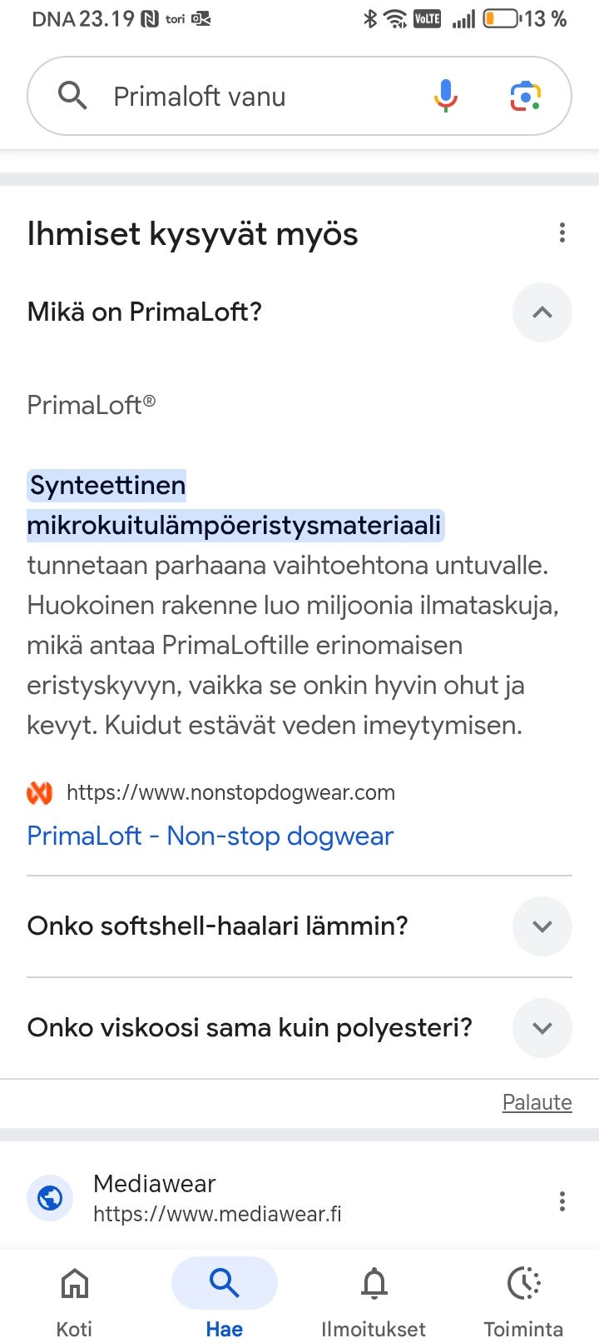Start voice search with microphone icon
The width and height of the screenshot is (599, 1343).
(x=445, y=96)
